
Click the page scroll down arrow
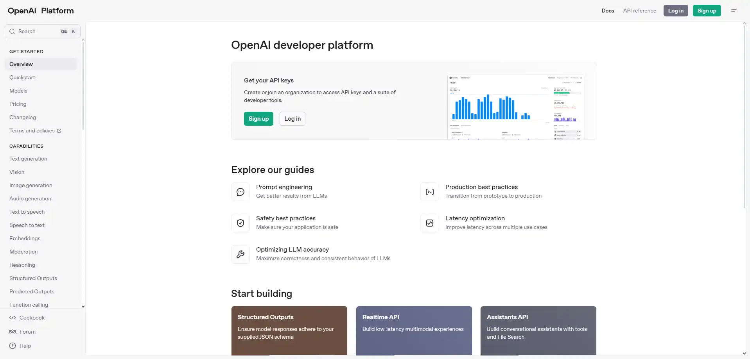click(744, 354)
